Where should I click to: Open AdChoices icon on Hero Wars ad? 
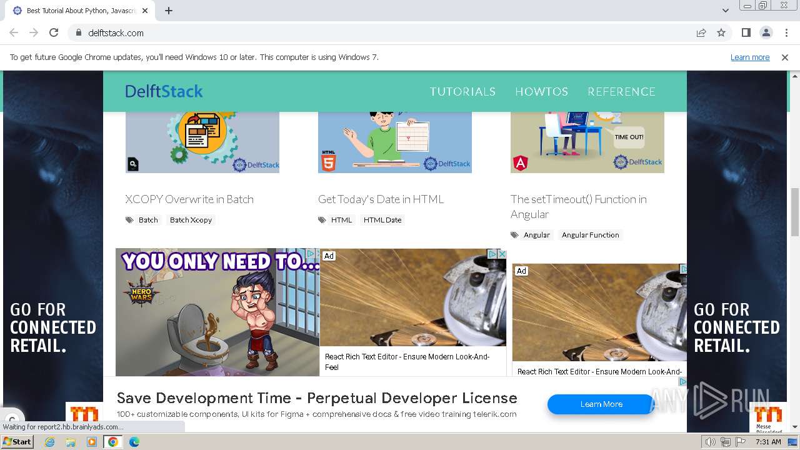pos(310,254)
